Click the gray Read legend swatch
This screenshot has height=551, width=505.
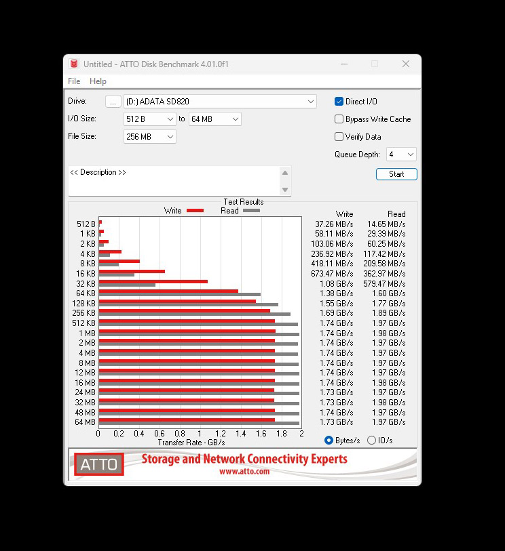pos(251,211)
